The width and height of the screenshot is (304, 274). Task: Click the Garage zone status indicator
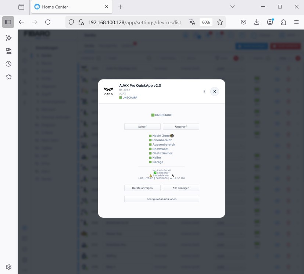(150, 162)
